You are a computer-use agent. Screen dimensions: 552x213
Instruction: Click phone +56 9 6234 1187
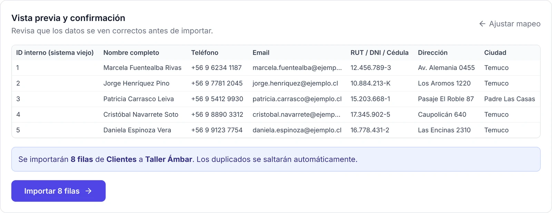point(216,68)
